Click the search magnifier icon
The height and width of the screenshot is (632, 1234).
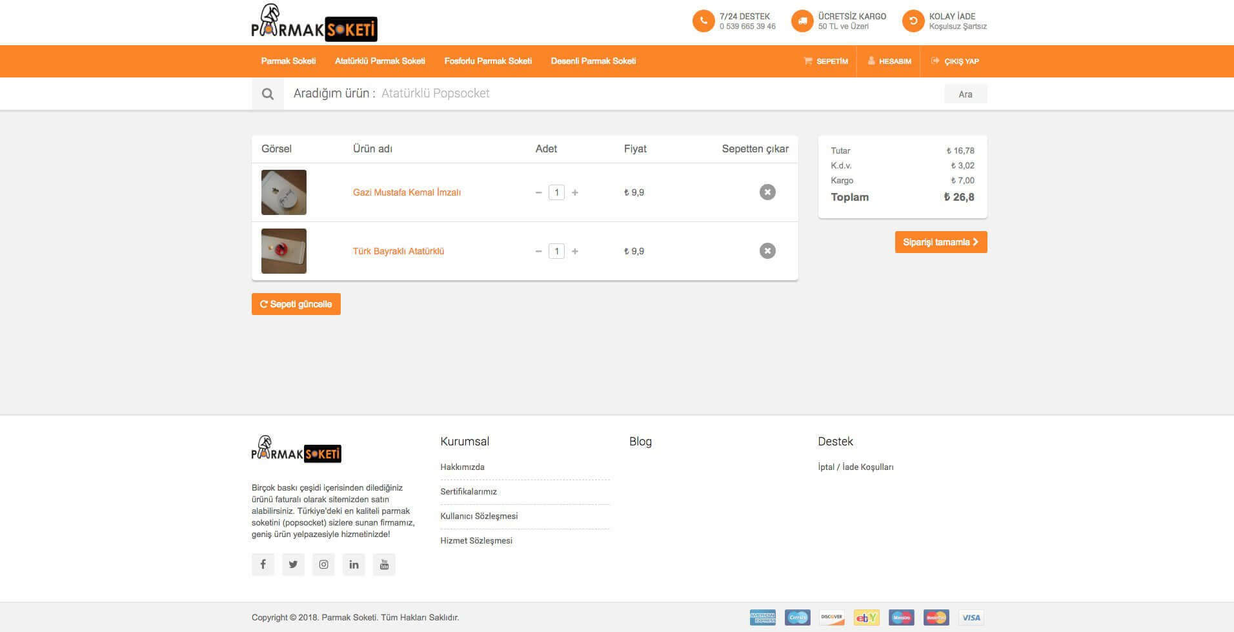pos(267,94)
